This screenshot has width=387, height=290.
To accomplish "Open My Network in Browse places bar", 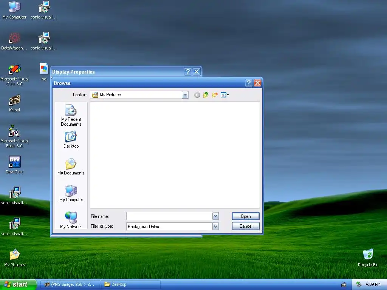I will [x=71, y=220].
